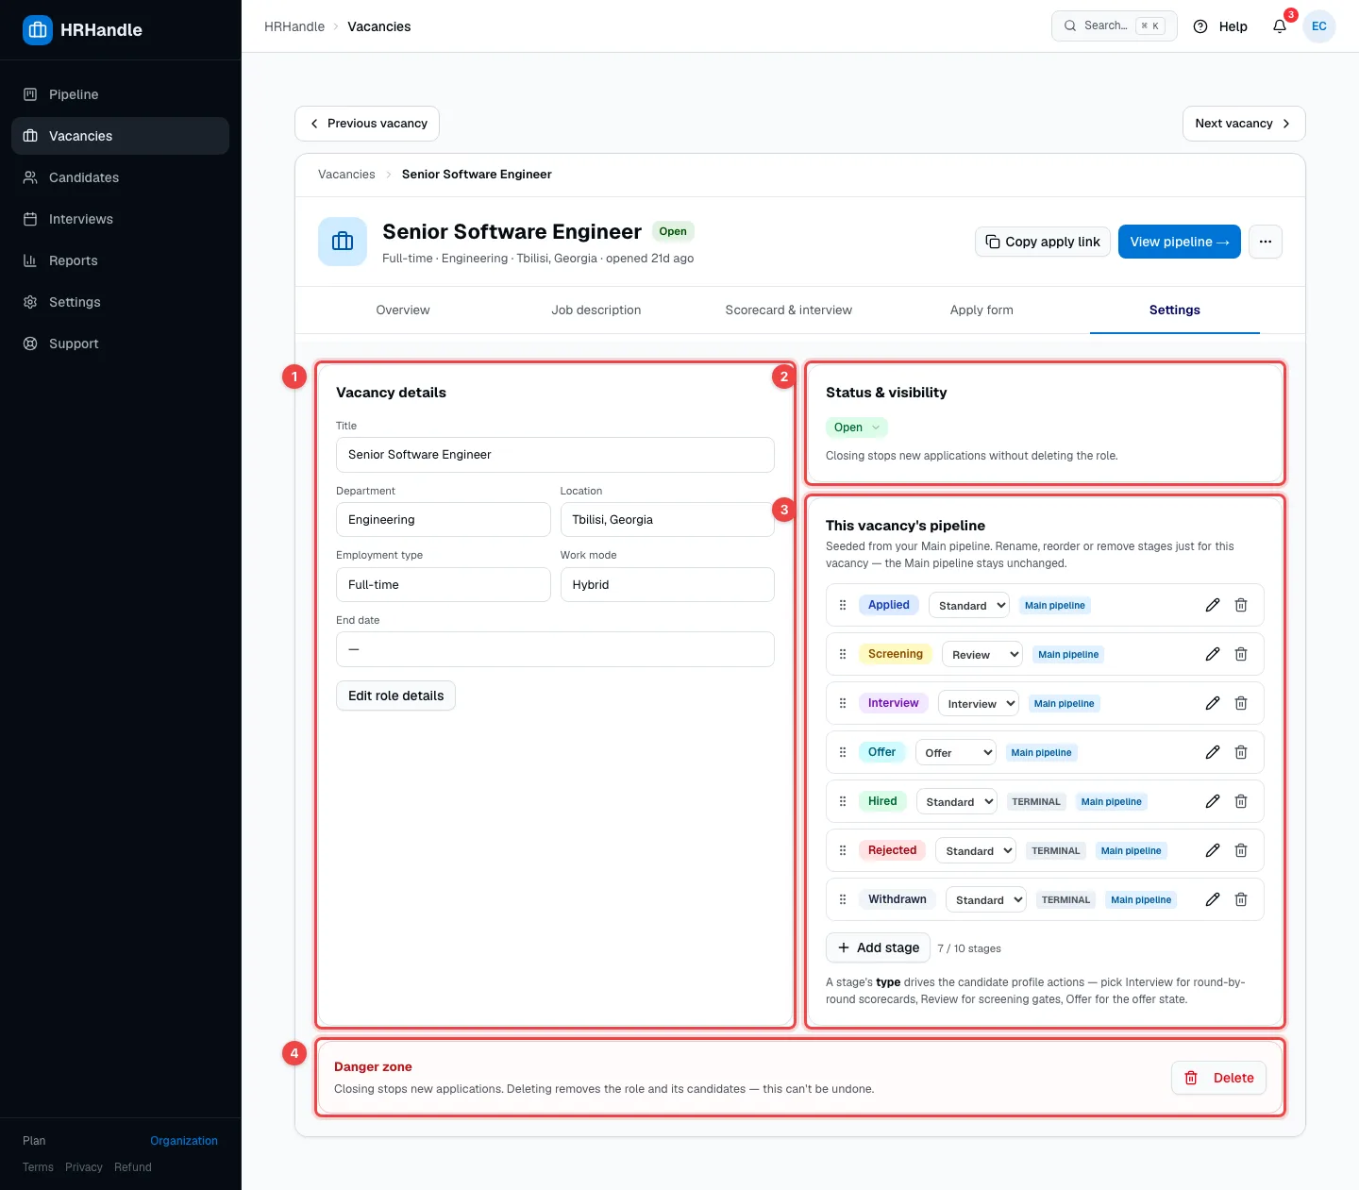The height and width of the screenshot is (1190, 1359).
Task: Go to the Previous vacancy
Action: coord(367,124)
